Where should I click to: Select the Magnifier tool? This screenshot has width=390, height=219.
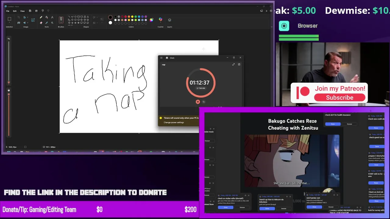(52, 23)
